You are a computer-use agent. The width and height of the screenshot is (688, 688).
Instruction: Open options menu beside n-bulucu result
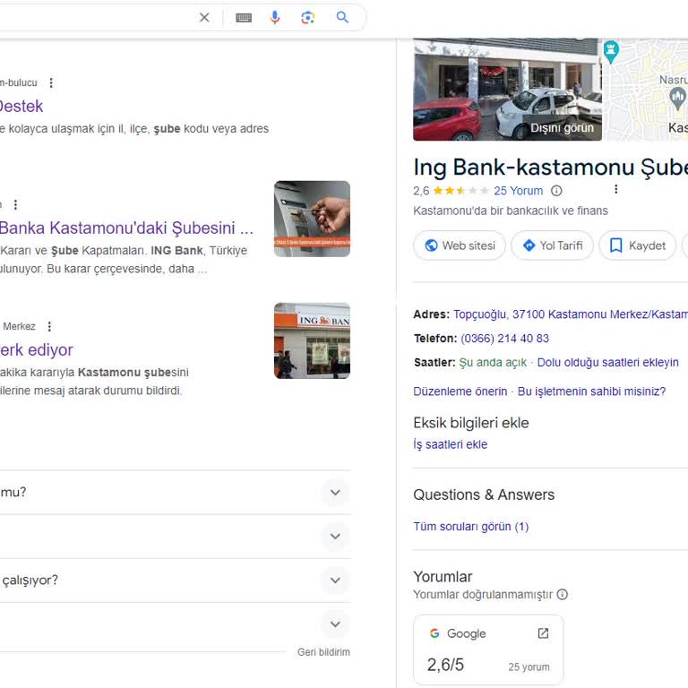[x=51, y=83]
